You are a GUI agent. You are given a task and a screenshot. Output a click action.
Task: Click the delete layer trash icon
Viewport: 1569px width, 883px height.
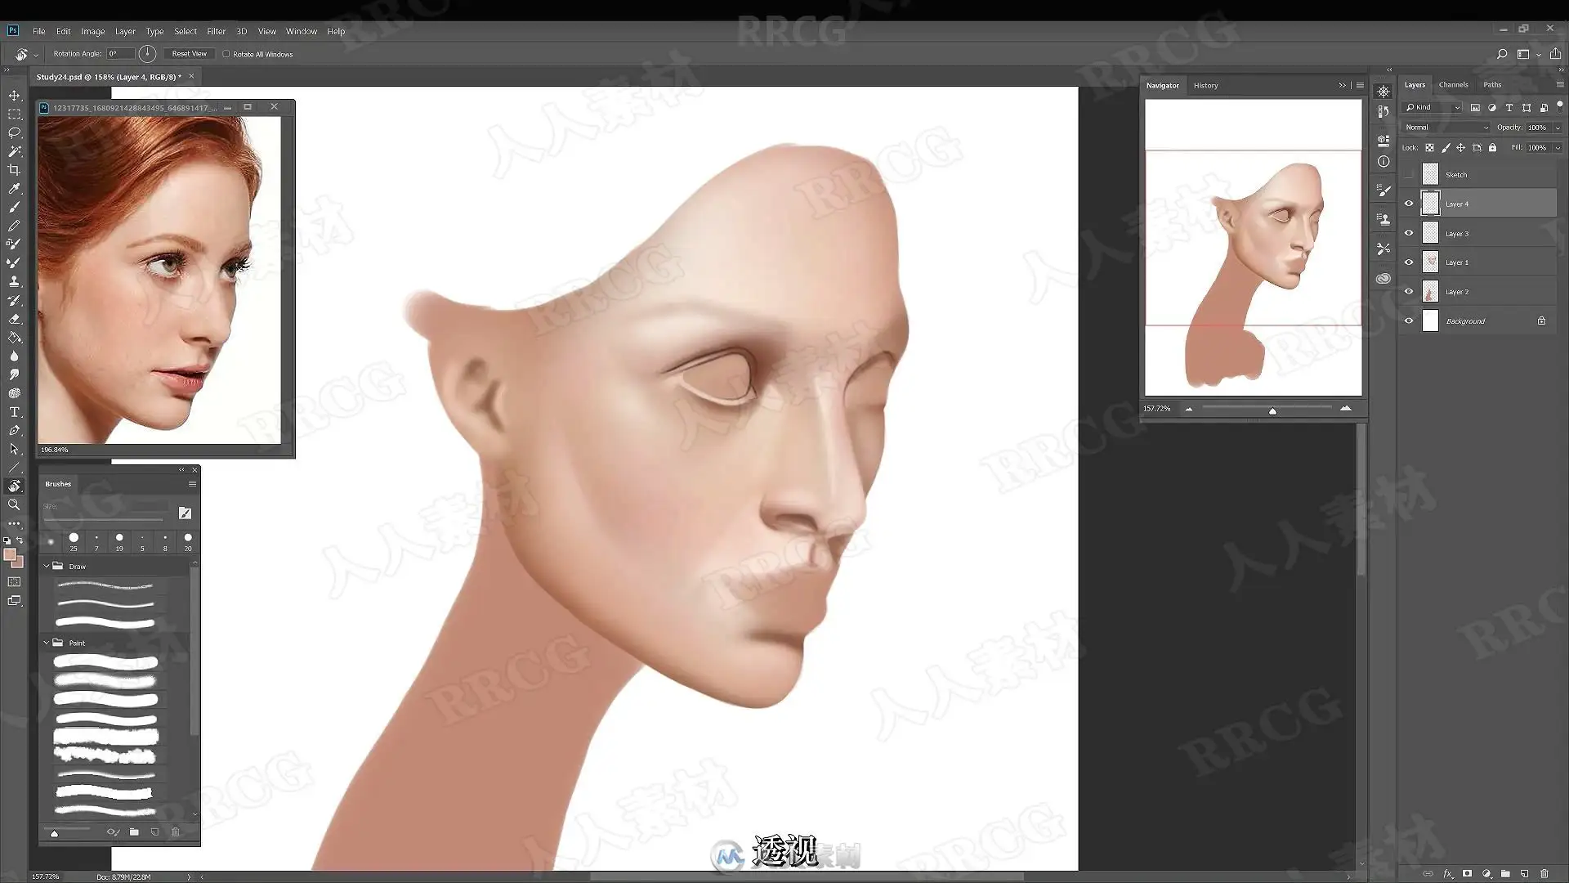point(1544,873)
